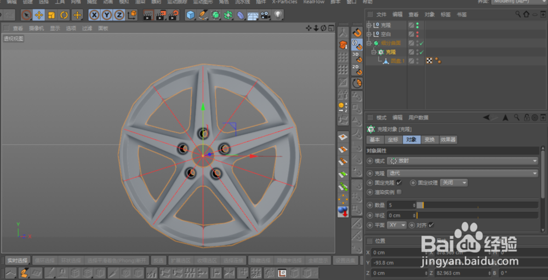Image resolution: width=548 pixels, height=280 pixels.
Task: Open the 查看 viewport menu
Action: pos(18,28)
